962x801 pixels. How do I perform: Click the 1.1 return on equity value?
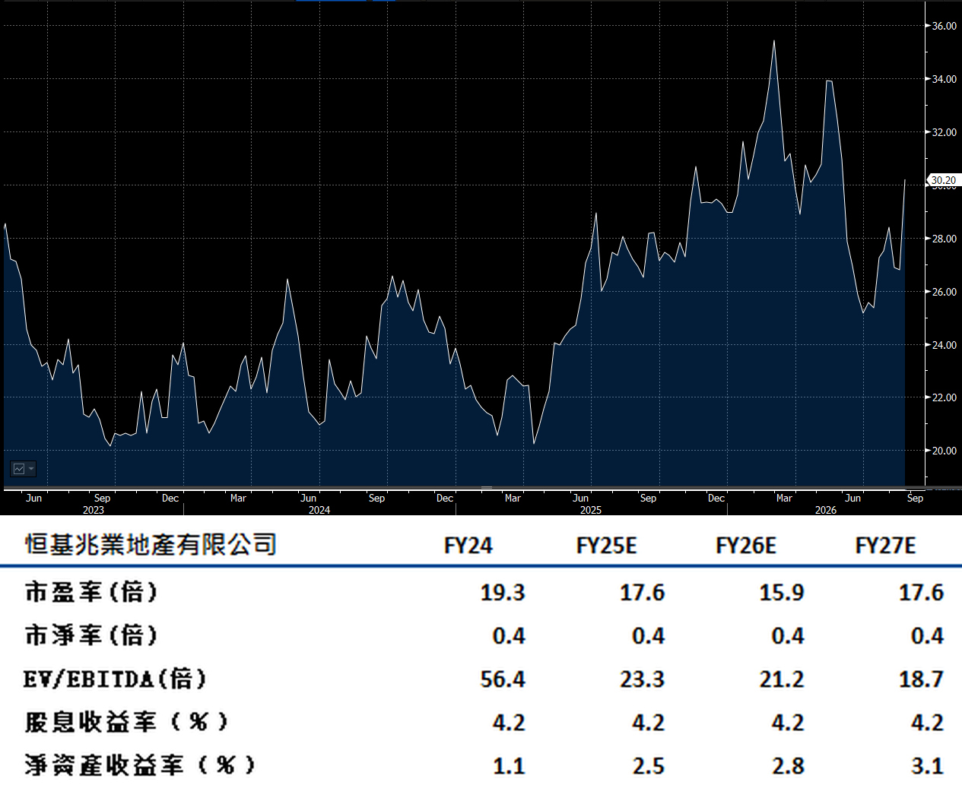(x=510, y=766)
